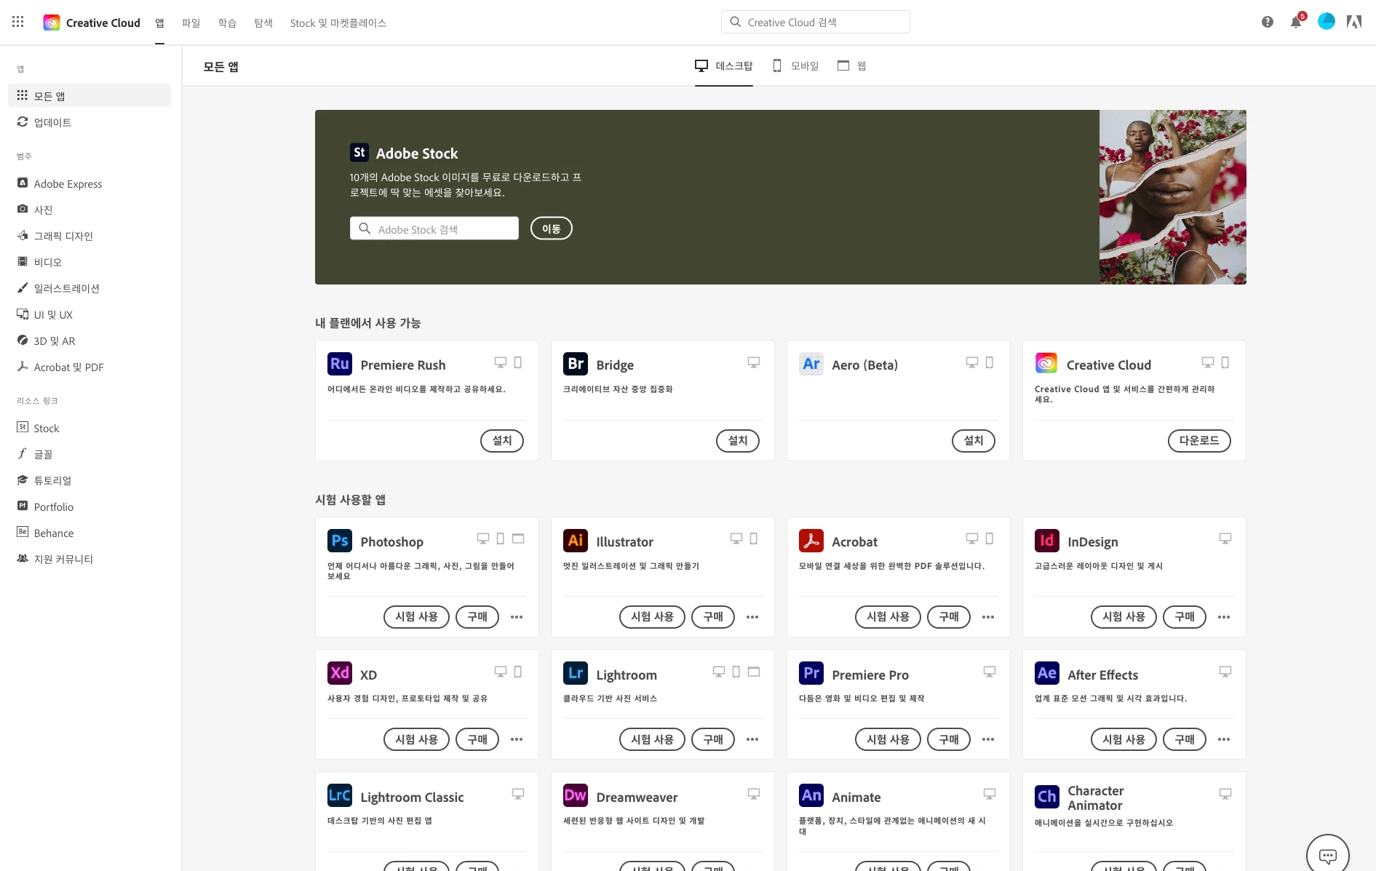The width and height of the screenshot is (1376, 871).
Task: Click the Character Animator app icon
Action: (1047, 797)
